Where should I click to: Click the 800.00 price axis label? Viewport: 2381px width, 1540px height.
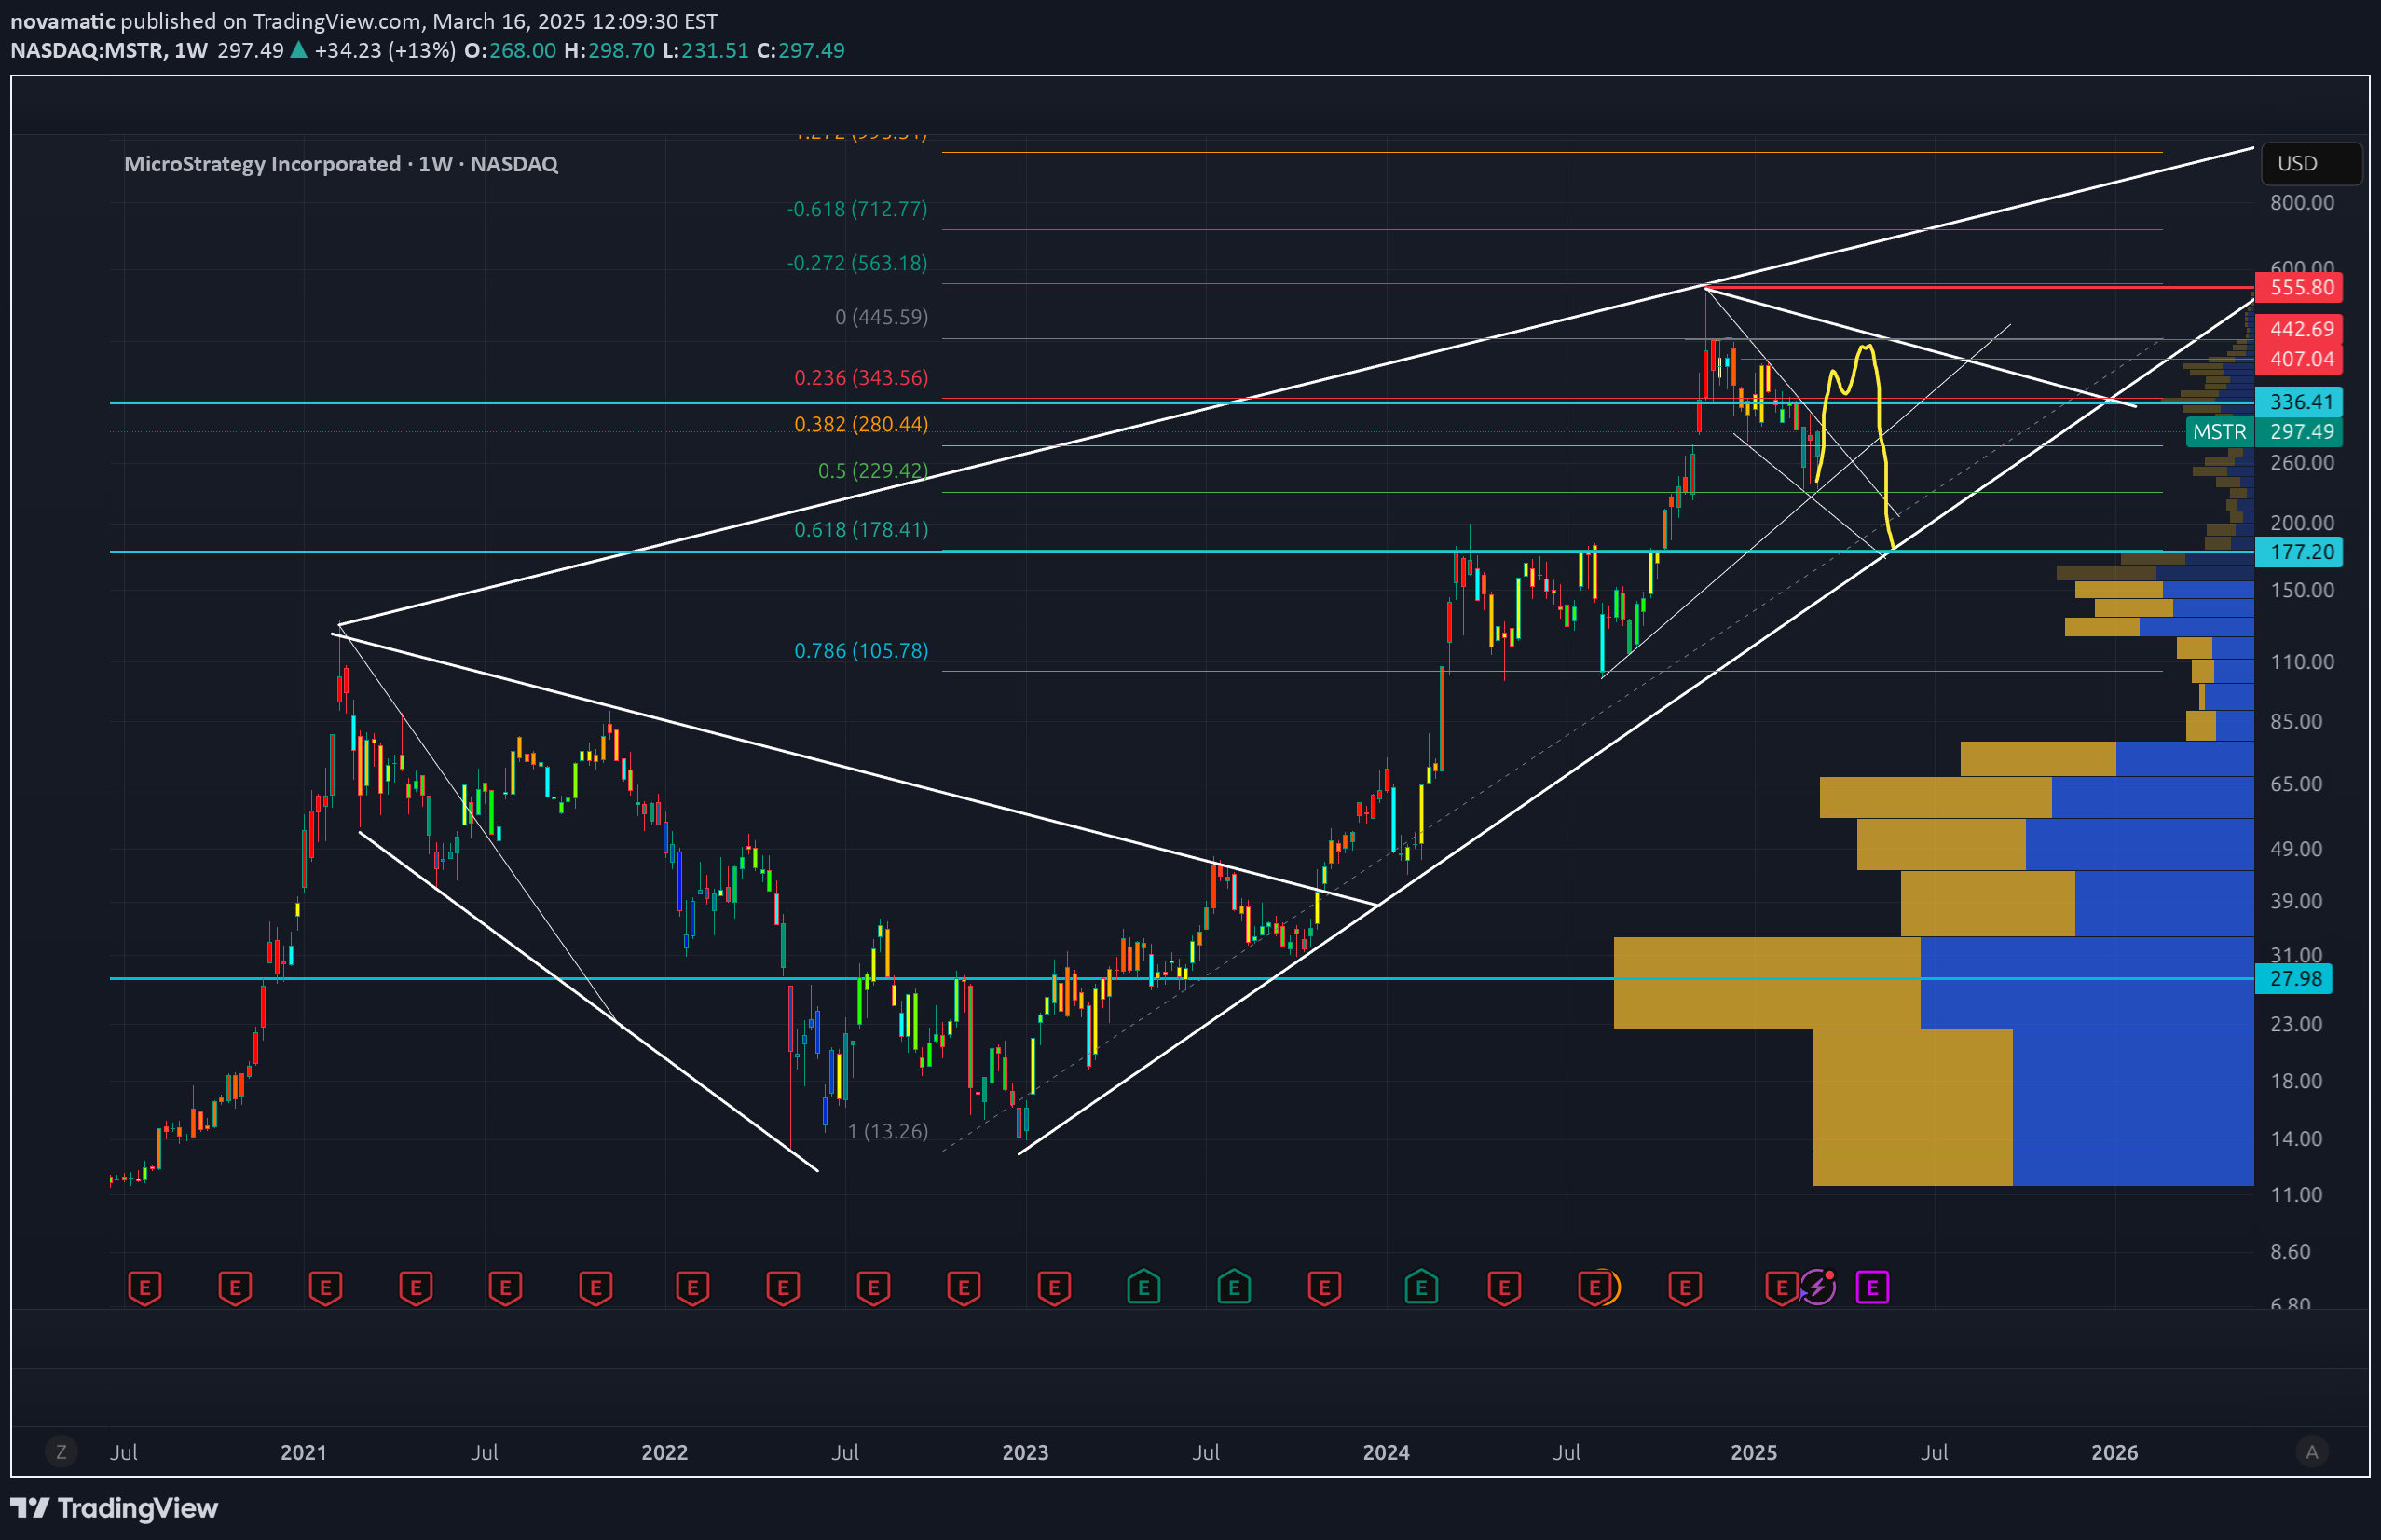tap(2302, 203)
